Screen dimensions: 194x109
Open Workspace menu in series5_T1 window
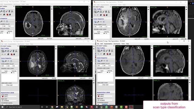117,44
